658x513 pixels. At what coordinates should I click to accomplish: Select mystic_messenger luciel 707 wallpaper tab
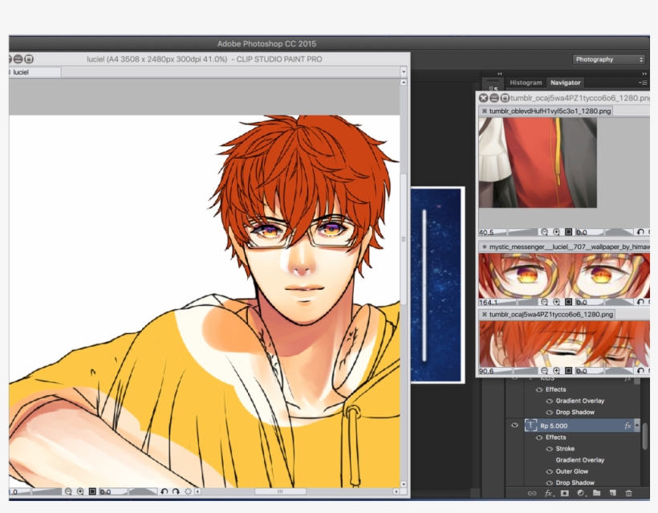pos(565,246)
